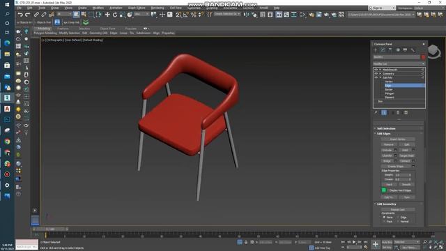Open the Motion tab in Command Panel
The image size is (446, 251).
(x=398, y=50)
